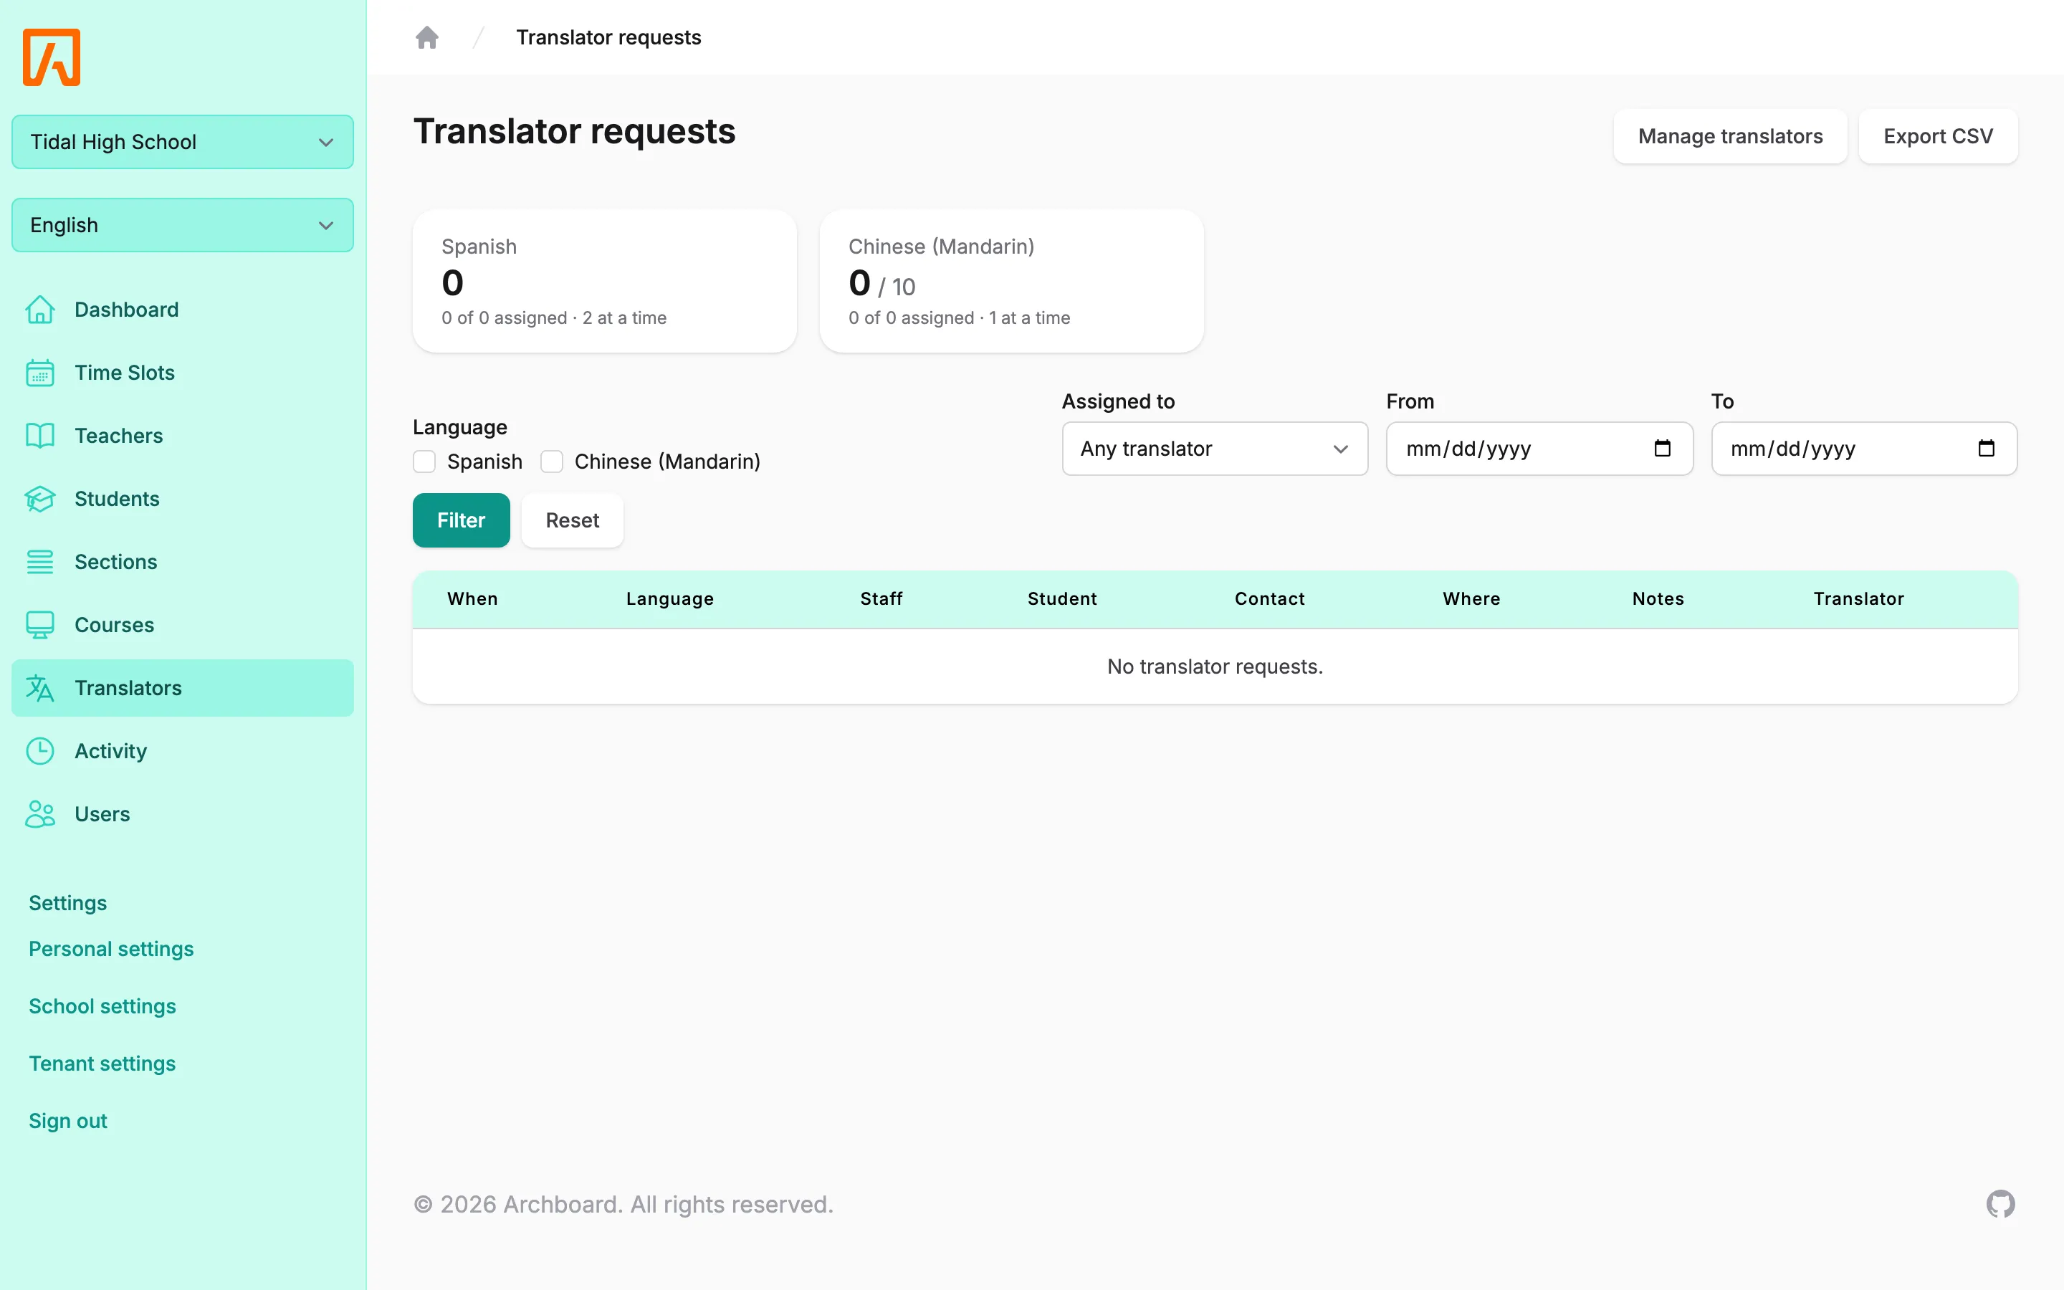Click the Time Slots calendar icon
Image resolution: width=2064 pixels, height=1290 pixels.
coord(40,373)
